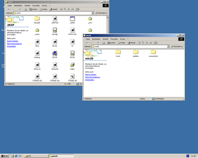Select the _ISDEL application icon
This screenshot has width=198, height=158.
tap(72, 19)
